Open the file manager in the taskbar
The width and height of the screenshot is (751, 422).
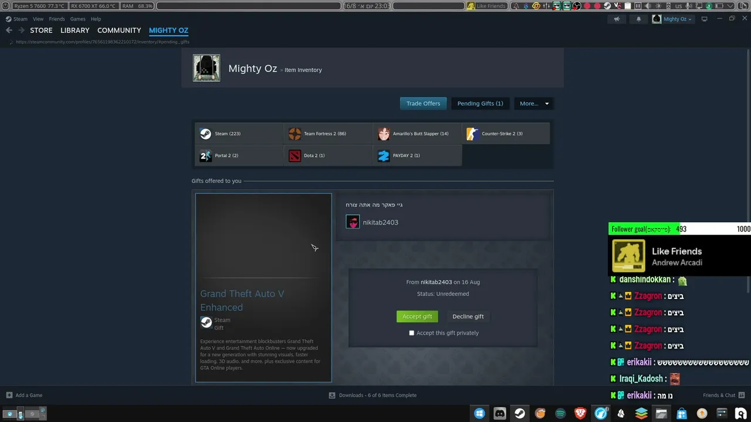coord(661,413)
